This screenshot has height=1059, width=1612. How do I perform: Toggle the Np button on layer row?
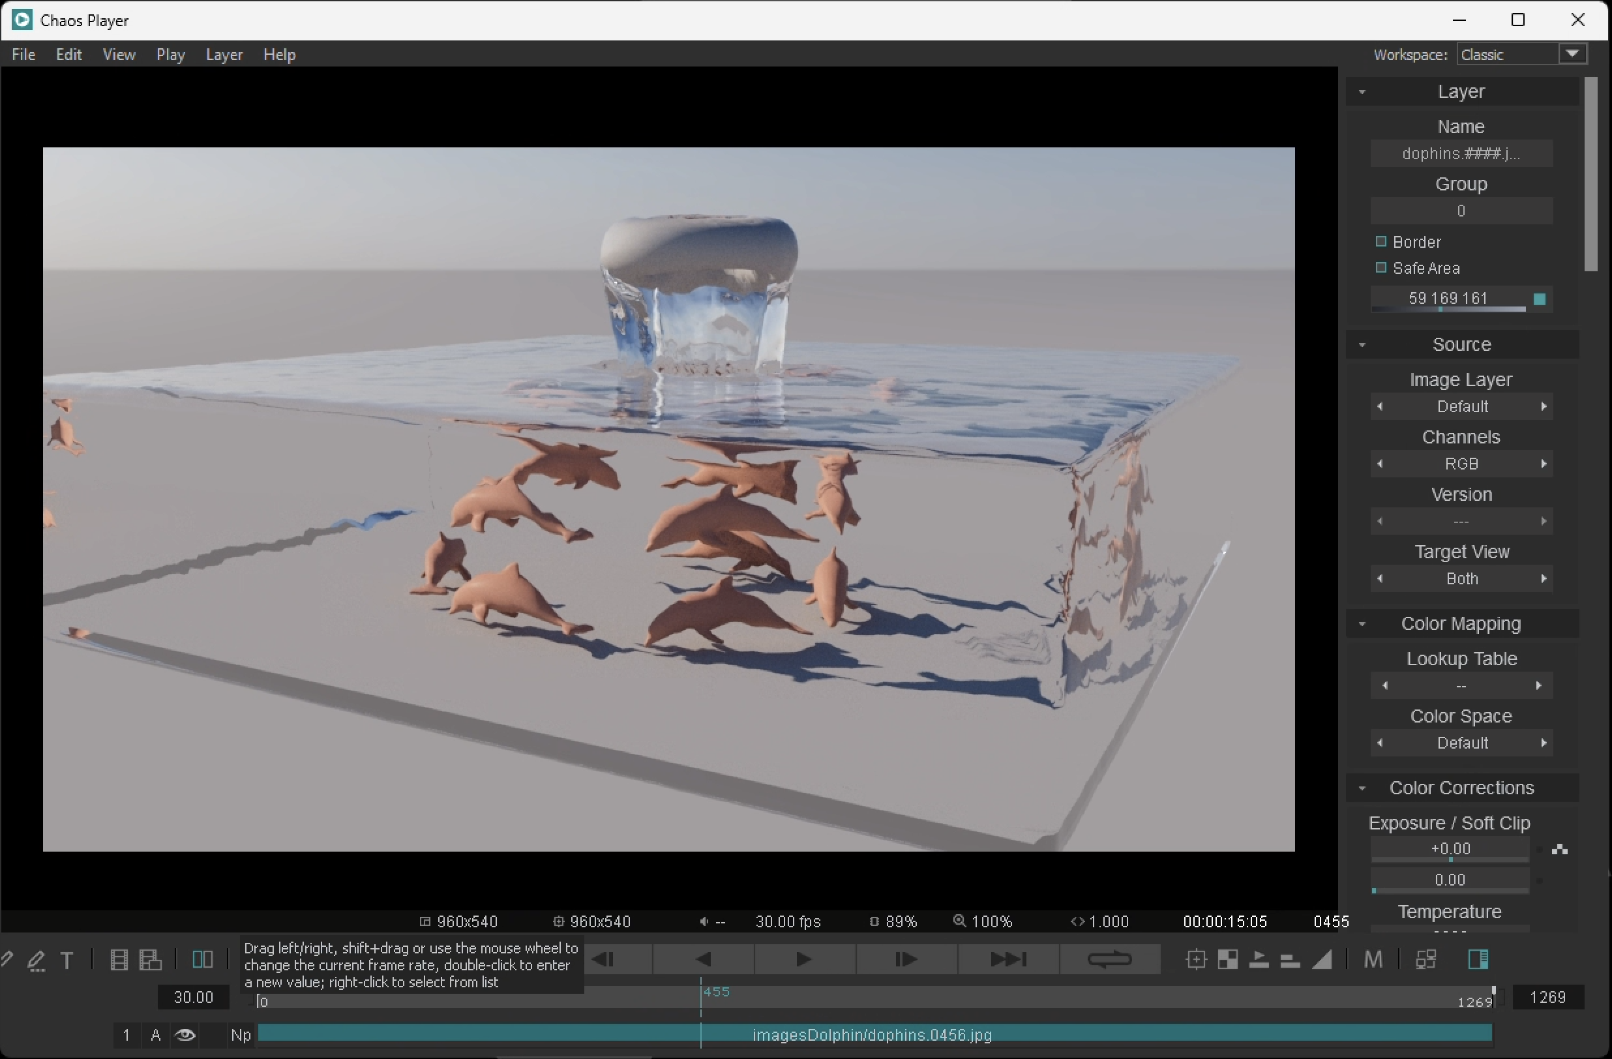click(241, 1035)
